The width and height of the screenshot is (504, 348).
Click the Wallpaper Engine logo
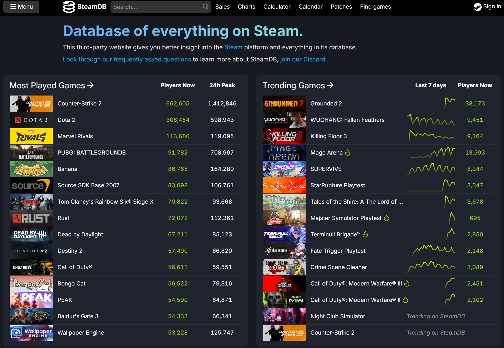click(x=31, y=333)
